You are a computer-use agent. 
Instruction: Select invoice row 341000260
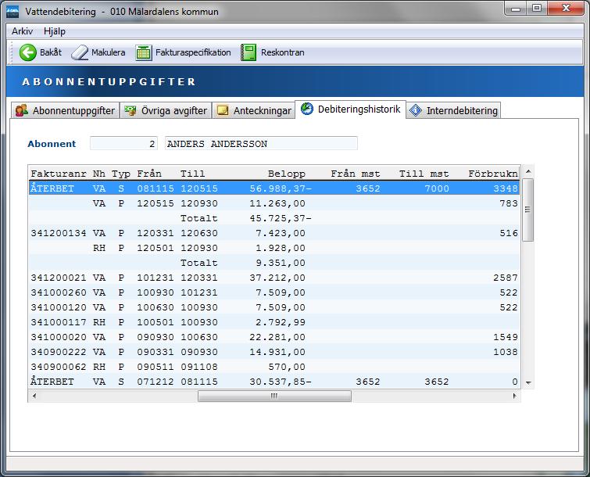click(x=274, y=292)
